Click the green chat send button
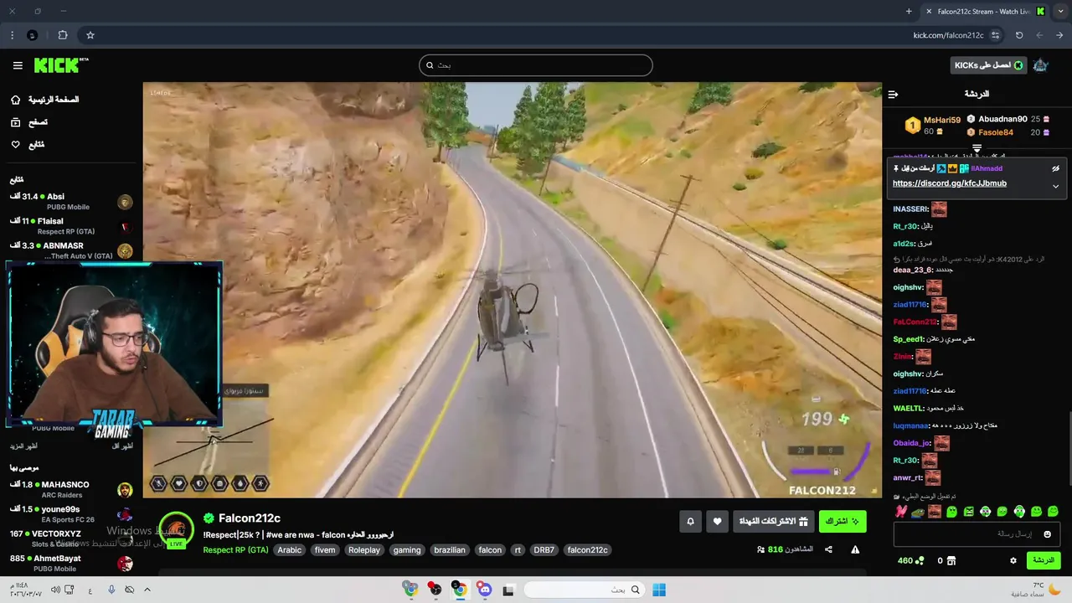The image size is (1072, 603). 1043,560
